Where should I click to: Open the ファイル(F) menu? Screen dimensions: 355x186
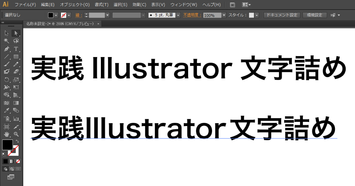pos(25,5)
